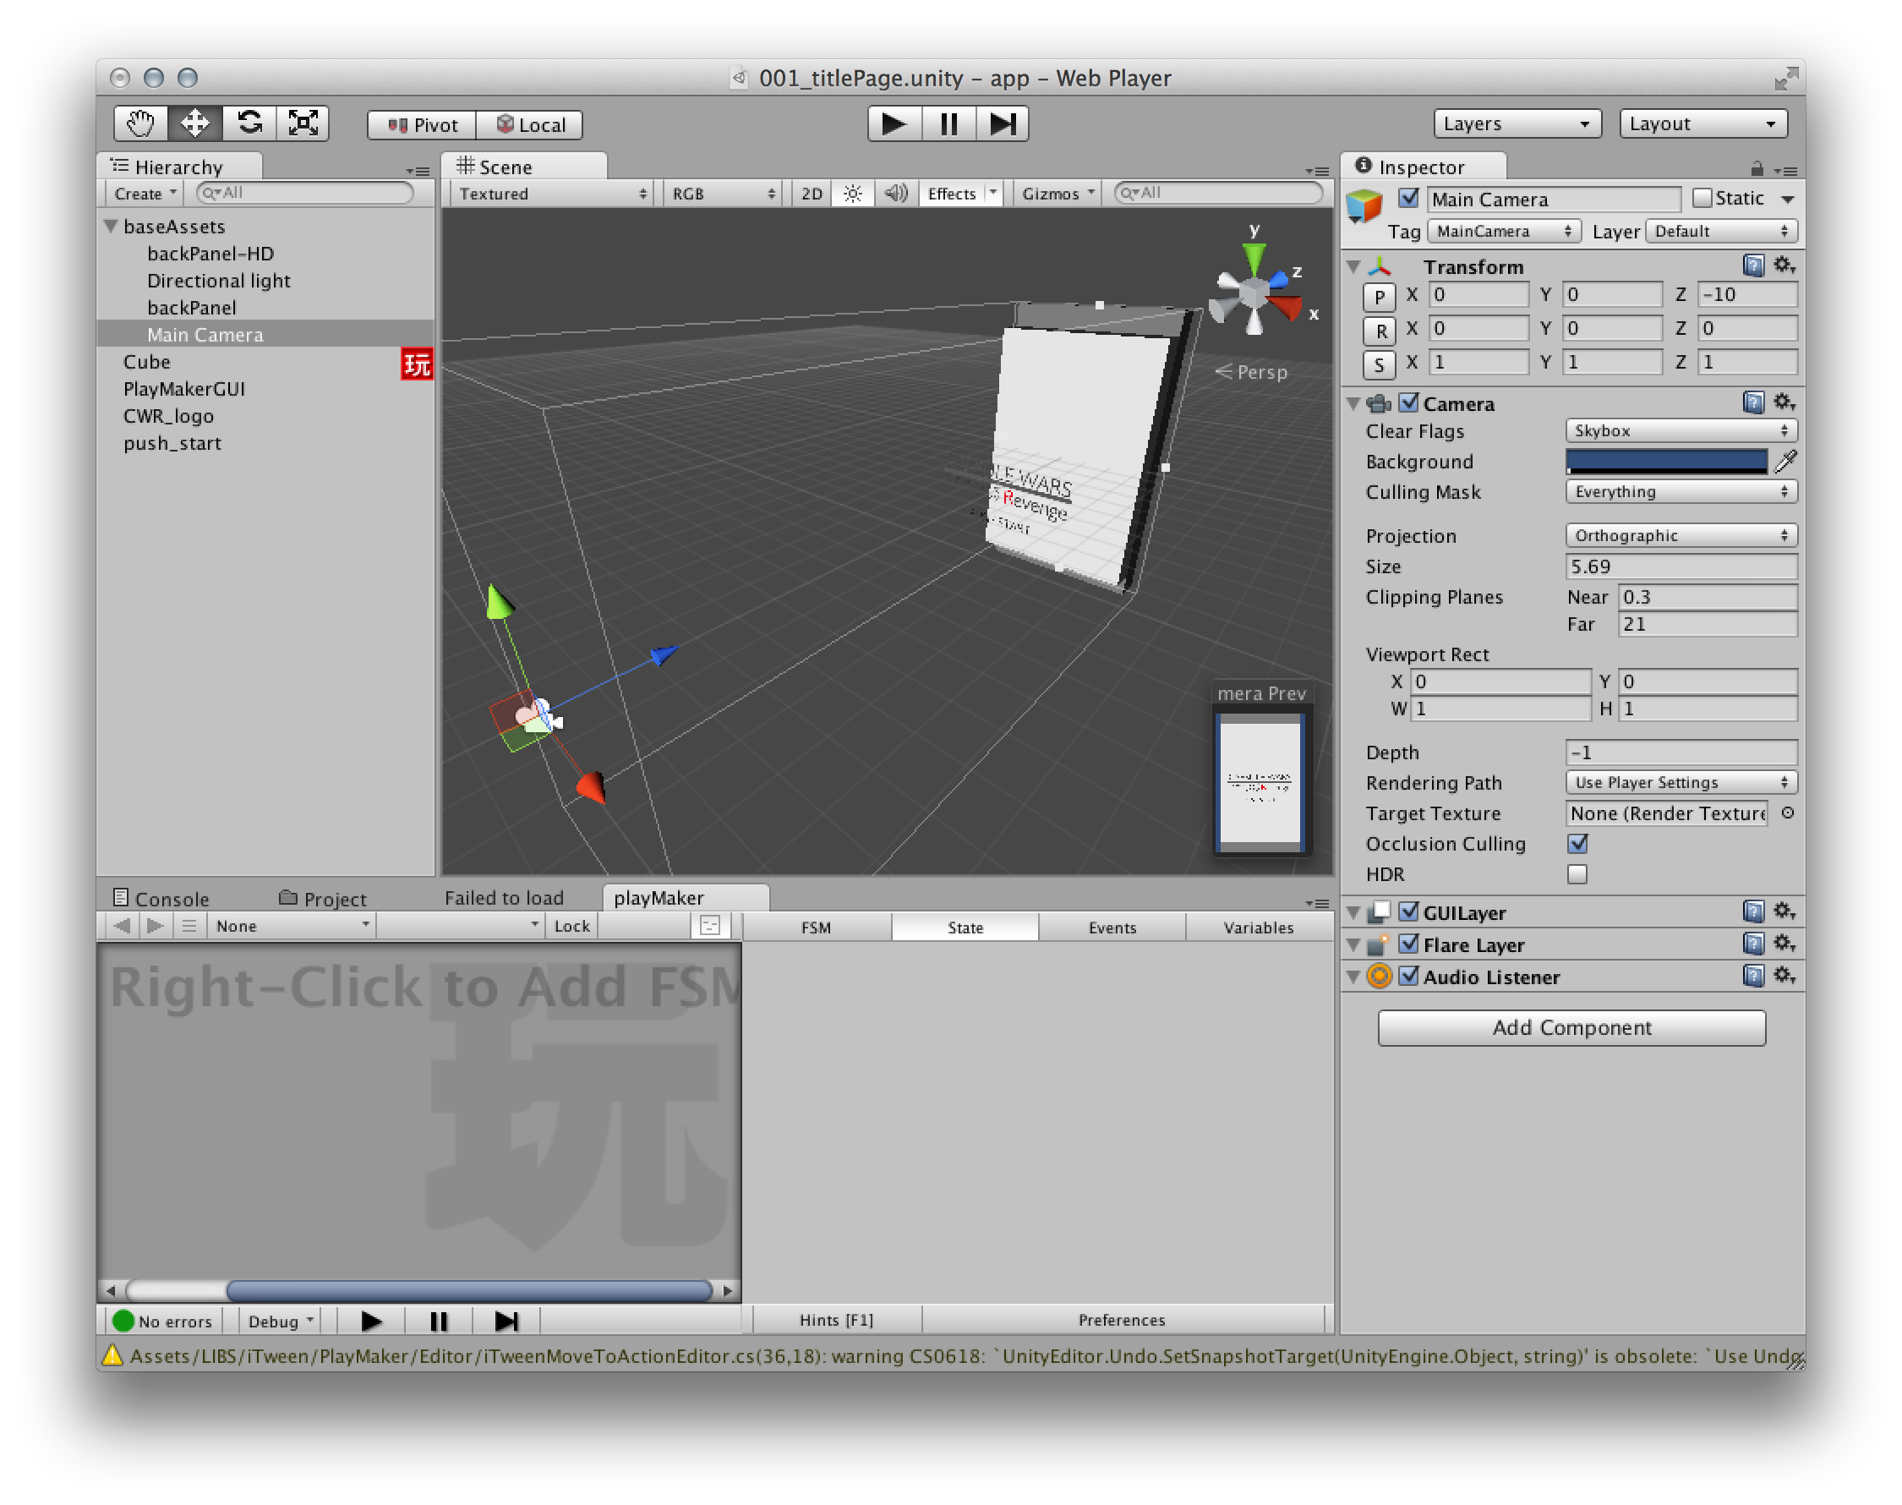The width and height of the screenshot is (1902, 1505).
Task: Enable HDR checkbox on Camera
Action: tap(1575, 875)
